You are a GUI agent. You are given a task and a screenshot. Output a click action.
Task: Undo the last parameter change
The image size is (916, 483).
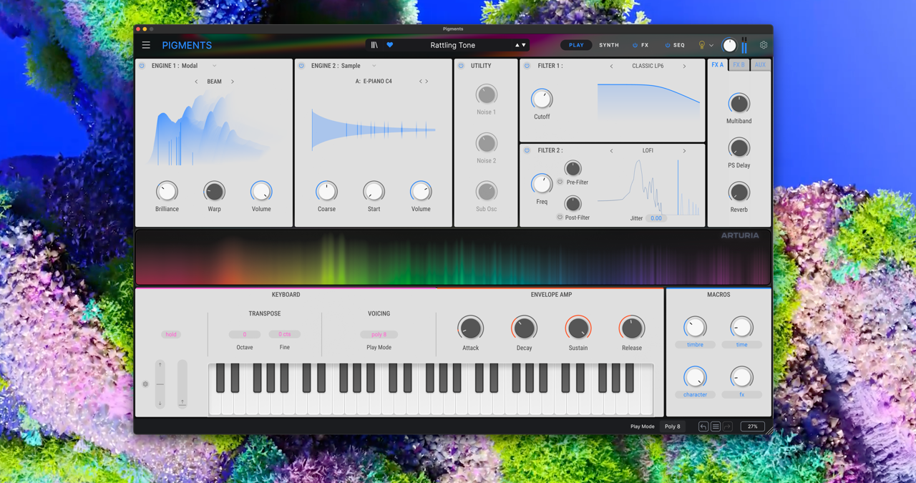tap(703, 426)
